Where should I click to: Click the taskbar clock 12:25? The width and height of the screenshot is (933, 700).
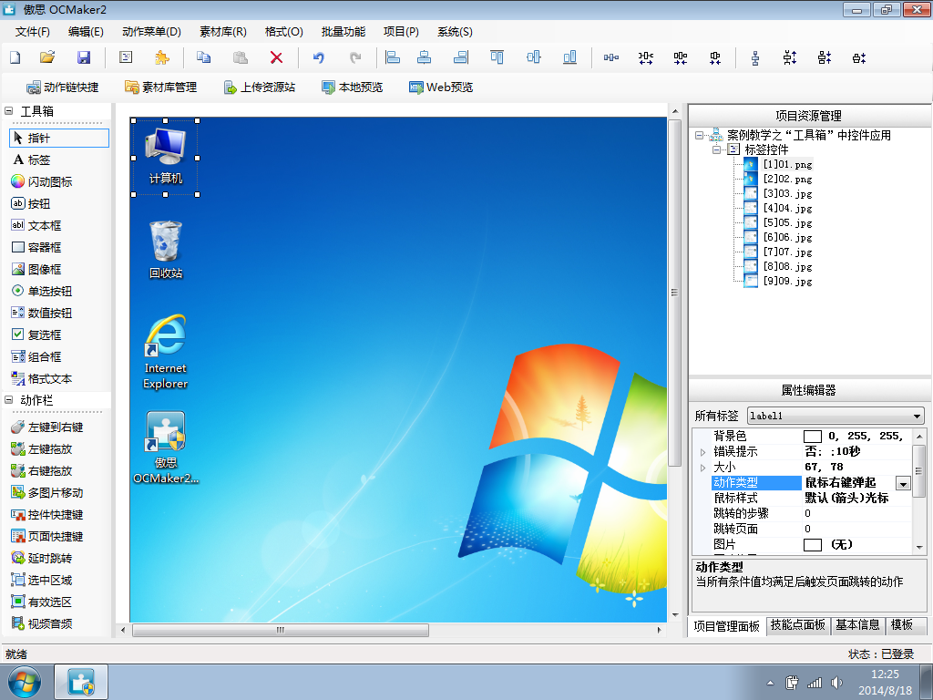(x=885, y=674)
